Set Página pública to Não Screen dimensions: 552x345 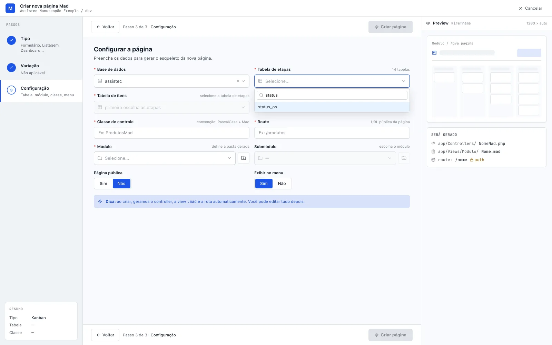coord(121,184)
